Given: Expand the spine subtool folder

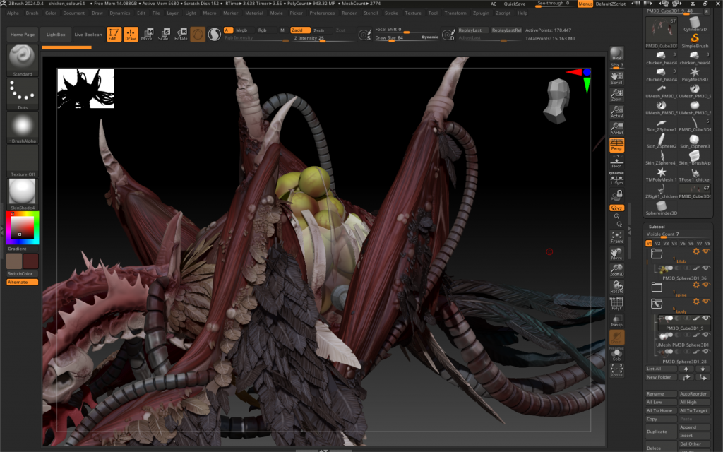Looking at the screenshot, I should [657, 287].
